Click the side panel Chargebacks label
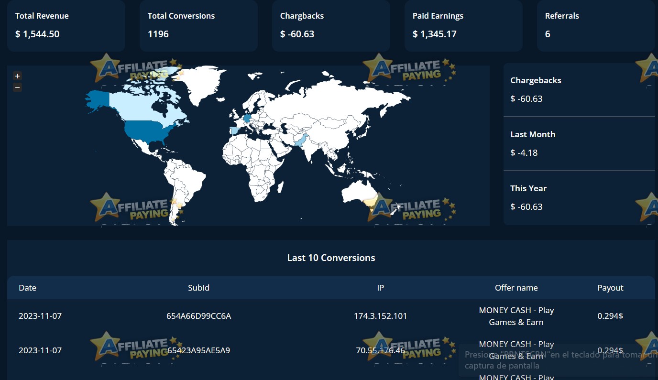Viewport: 658px width, 380px height. point(536,80)
